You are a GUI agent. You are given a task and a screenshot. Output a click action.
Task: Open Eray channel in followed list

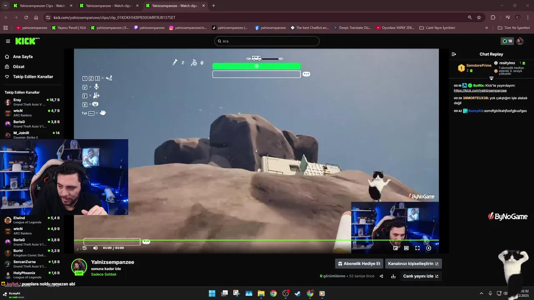coord(32,102)
